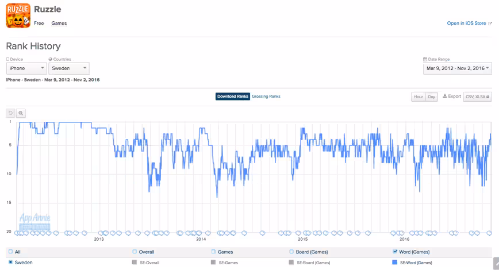Enable the Games category checkbox
The height and width of the screenshot is (270, 499).
pos(213,252)
